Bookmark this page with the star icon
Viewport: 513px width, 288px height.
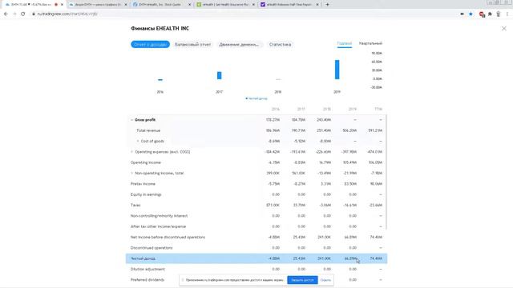(471, 14)
